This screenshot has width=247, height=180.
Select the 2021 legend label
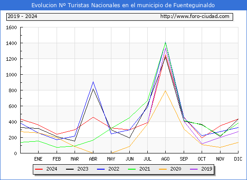coord(145,169)
